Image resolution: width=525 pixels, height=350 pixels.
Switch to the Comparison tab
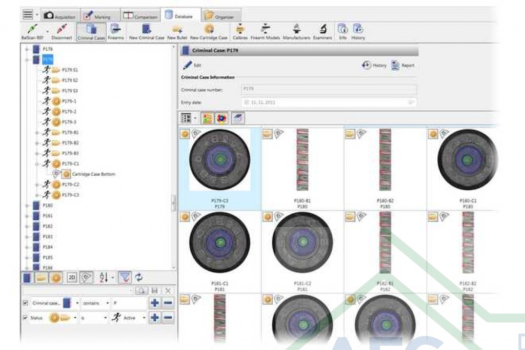139,16
